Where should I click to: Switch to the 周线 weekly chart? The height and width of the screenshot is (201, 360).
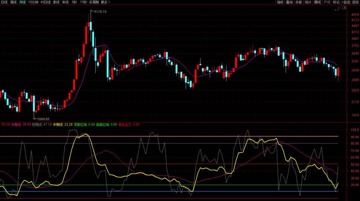pos(13,2)
